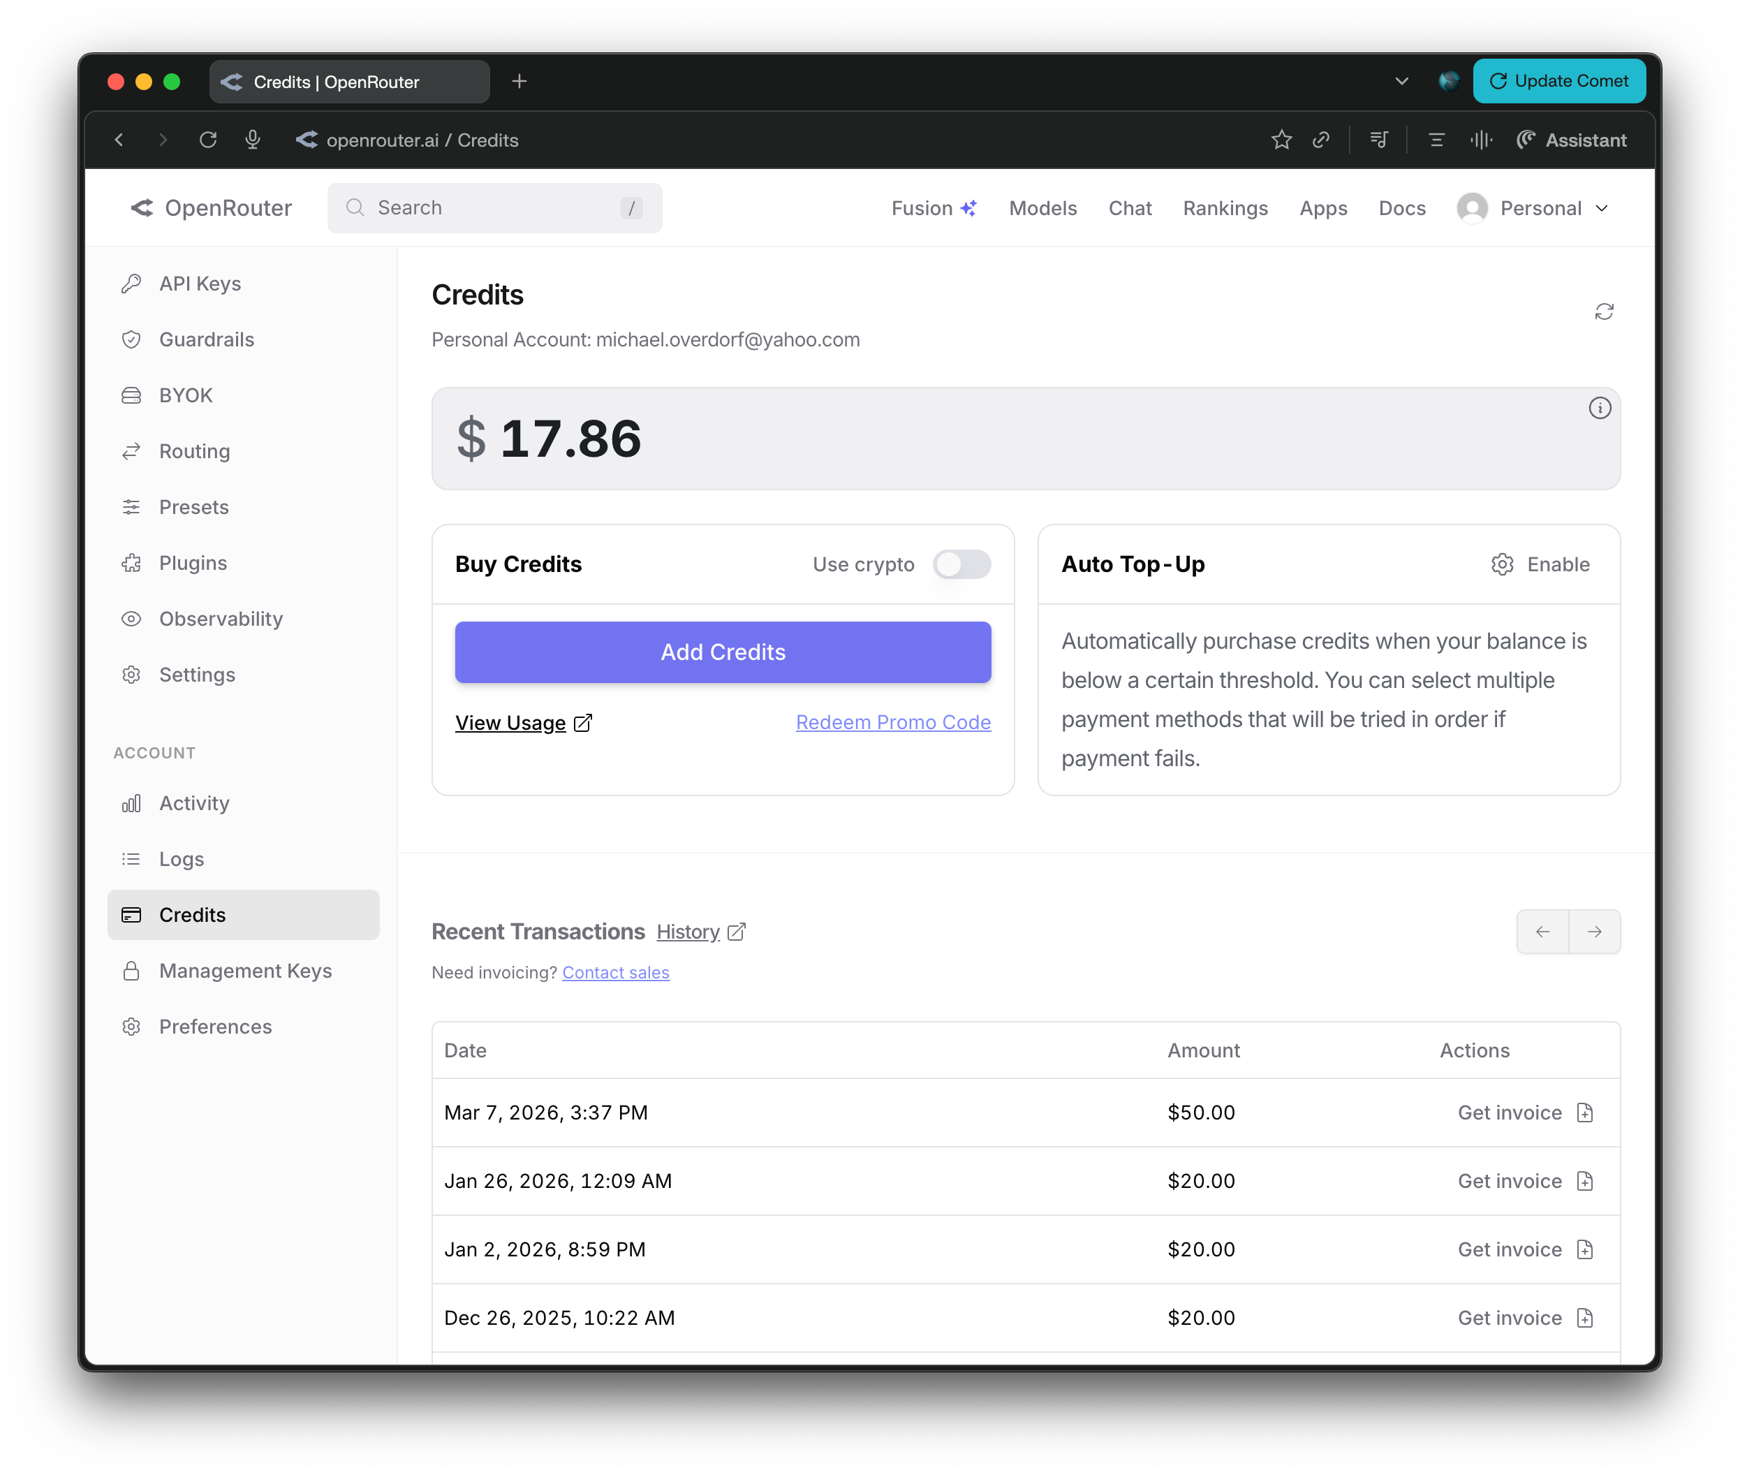Screen dimensions: 1740x1475
Task: Click the openrouter.ai address bar
Action: click(422, 140)
